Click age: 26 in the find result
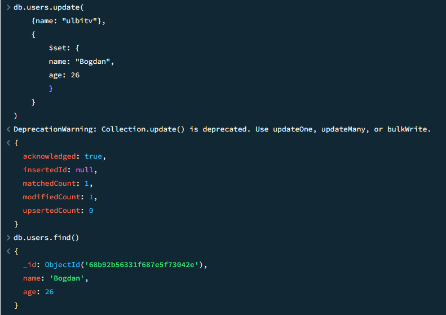 (x=38, y=292)
